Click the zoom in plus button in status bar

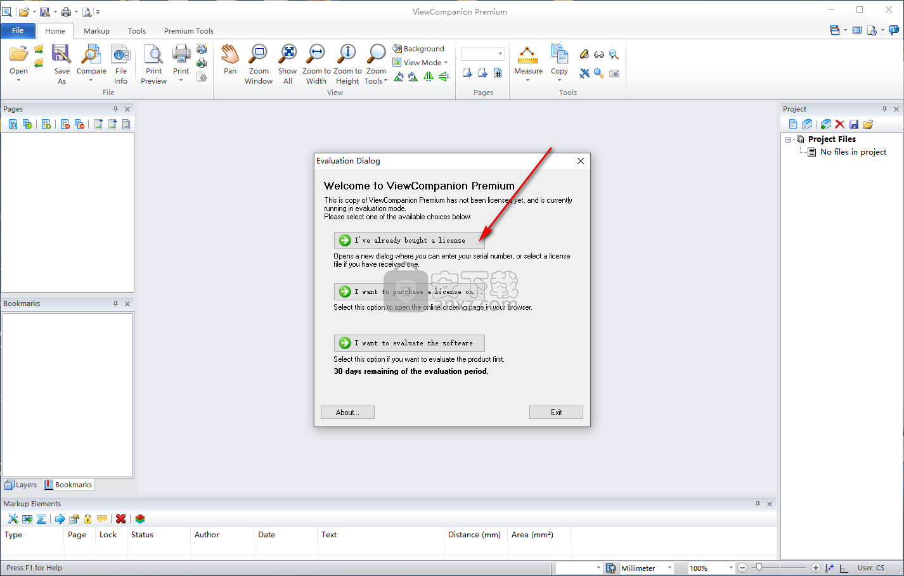816,568
